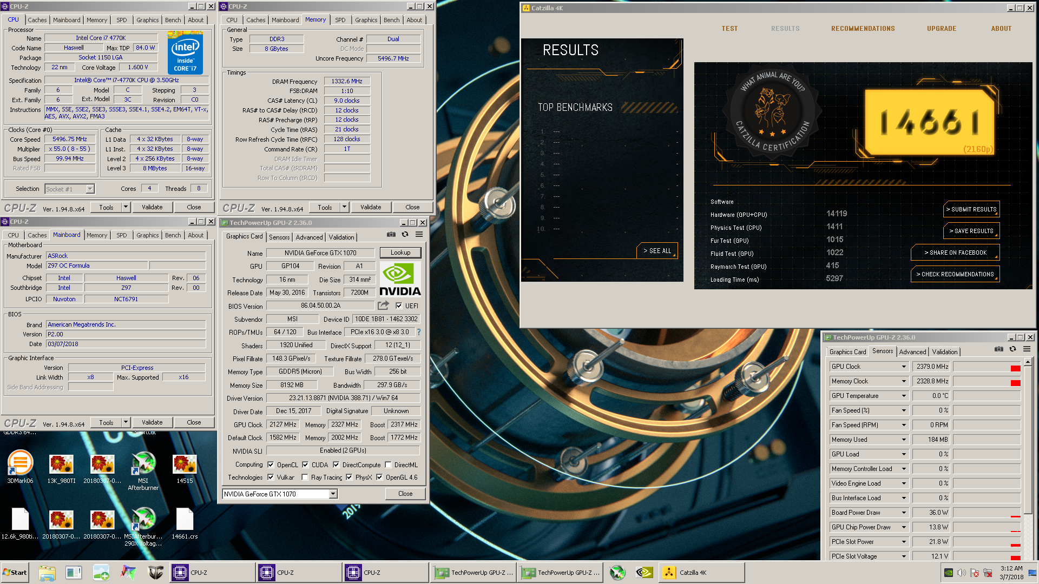
Task: Click the NVIDIA icon pinned on taskbar
Action: [x=644, y=573]
